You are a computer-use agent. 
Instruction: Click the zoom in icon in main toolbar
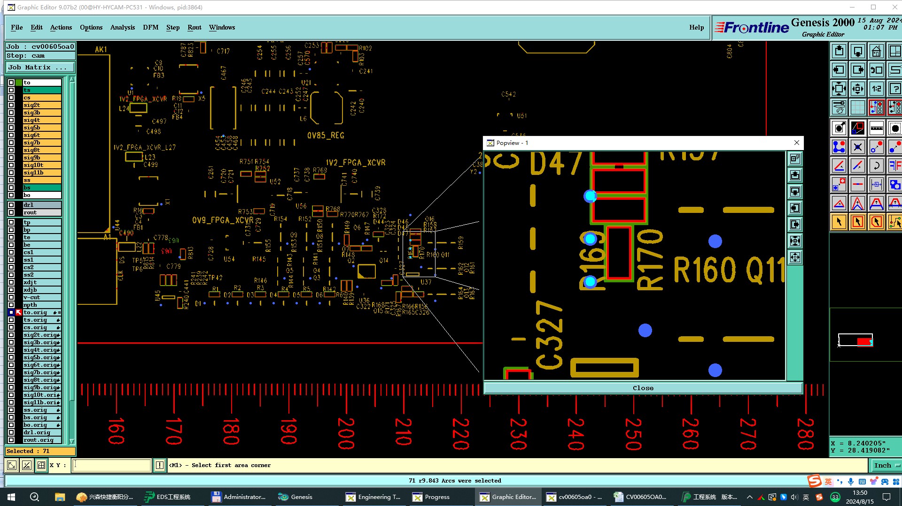pos(839,89)
